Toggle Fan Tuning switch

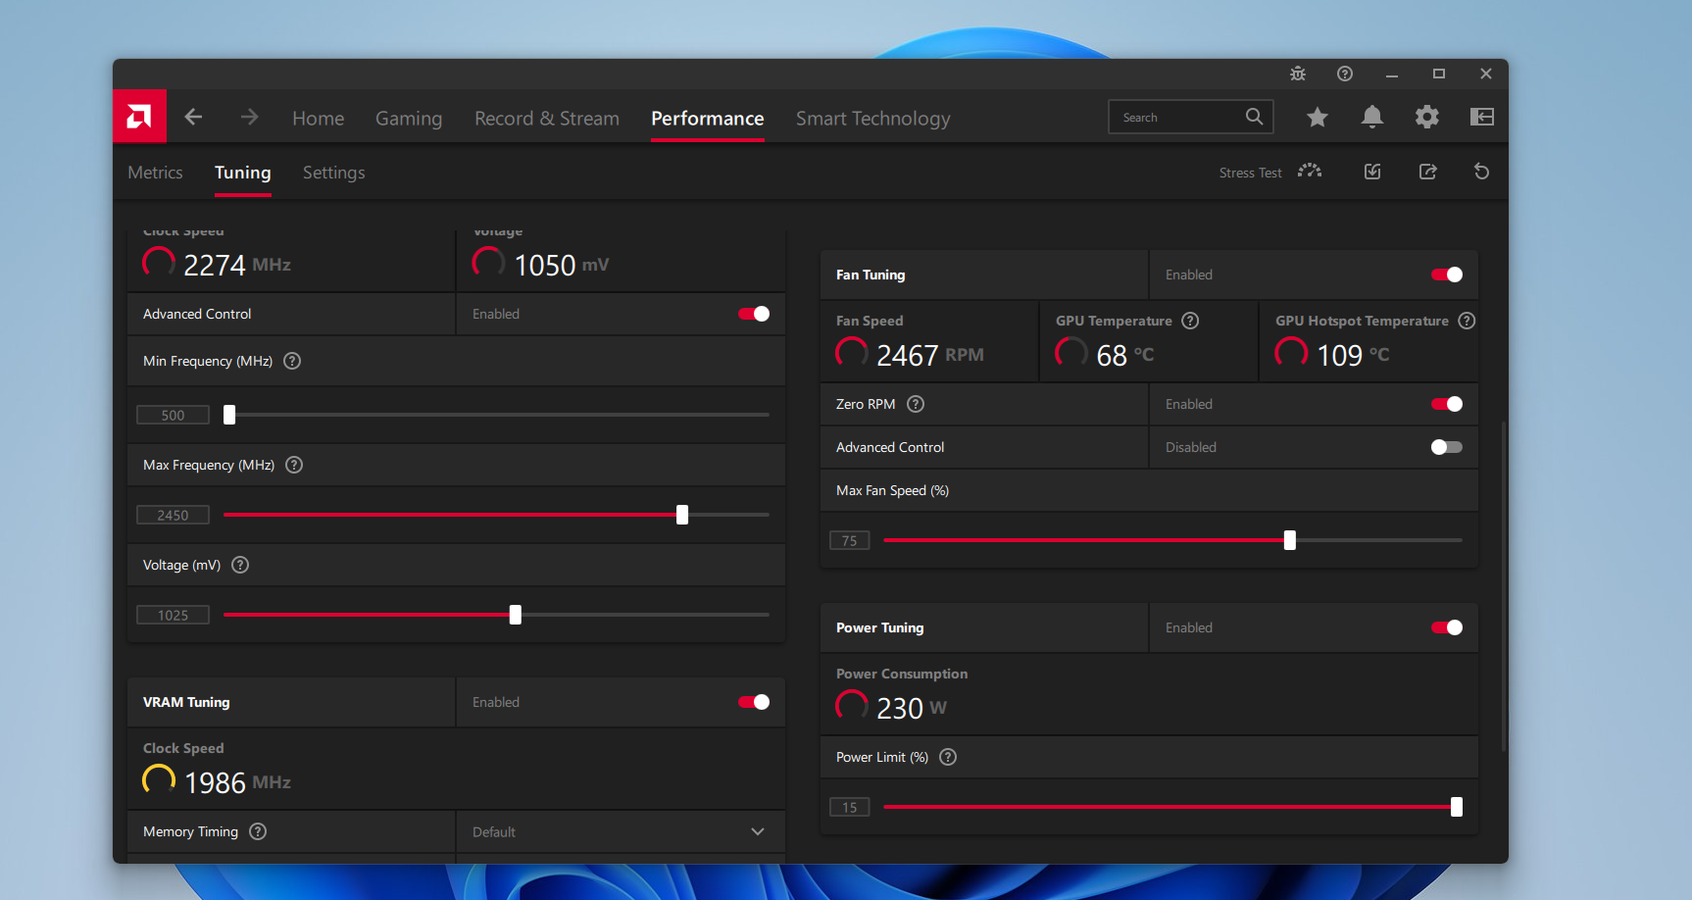coord(1447,275)
